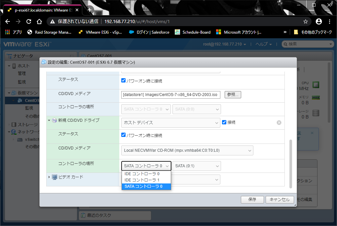Image resolution: width=337 pixels, height=226 pixels.
Task: Open the VMware ESXi - vSphere bookmark
Action: [x=100, y=32]
